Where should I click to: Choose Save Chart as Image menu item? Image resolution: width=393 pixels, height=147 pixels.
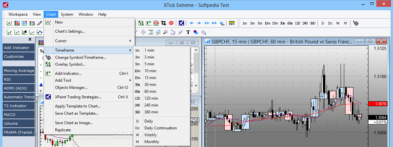click(89, 123)
